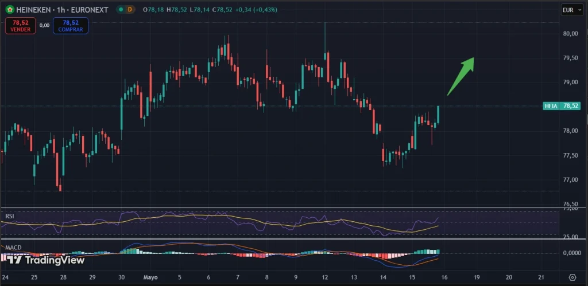Click the 77,50 price scale label

[x=570, y=155]
